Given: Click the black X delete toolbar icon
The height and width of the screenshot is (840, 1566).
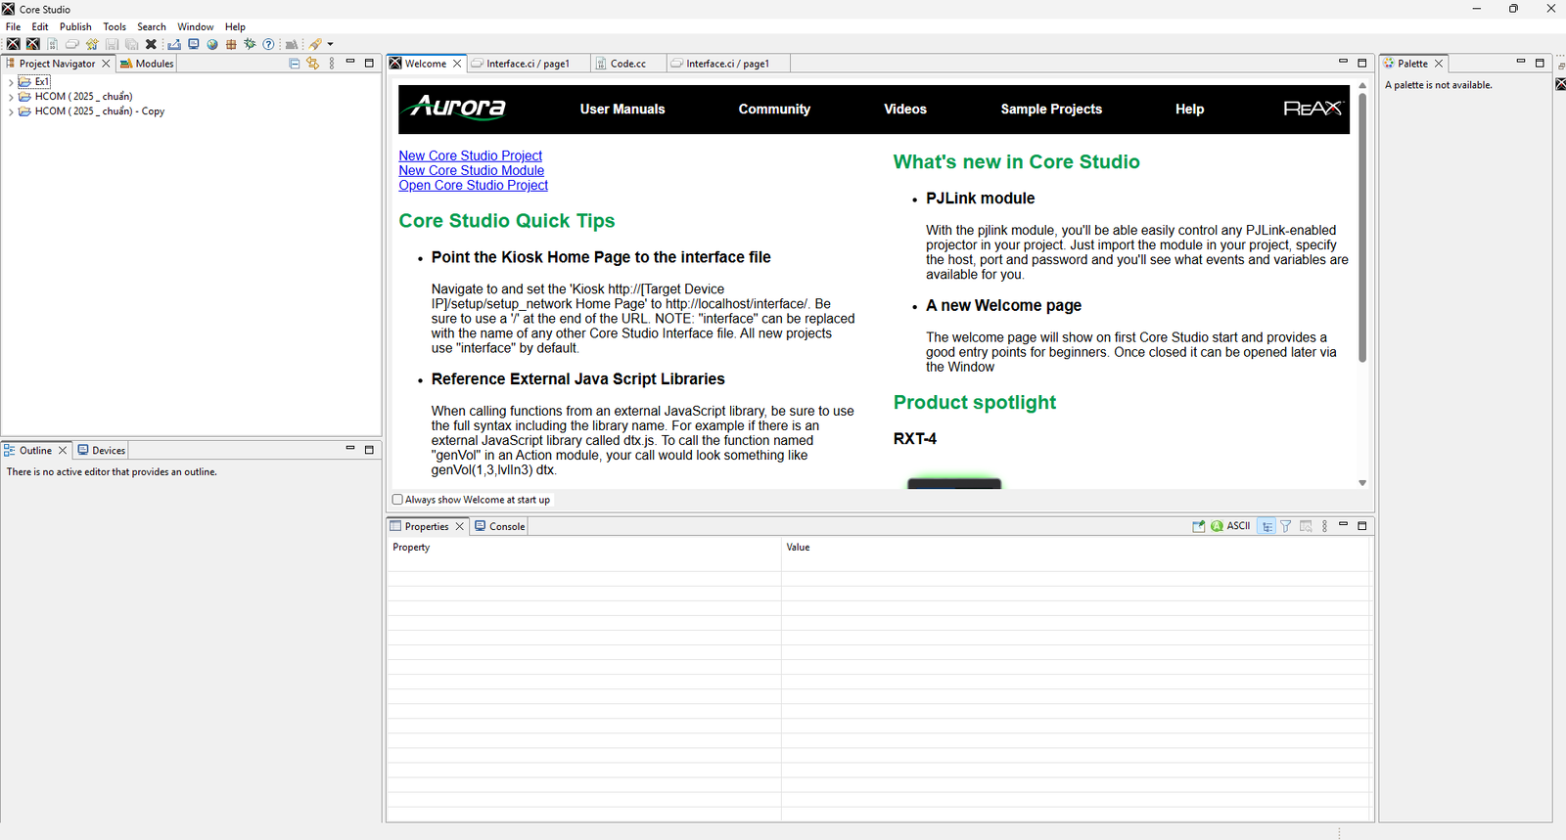Looking at the screenshot, I should [x=151, y=44].
